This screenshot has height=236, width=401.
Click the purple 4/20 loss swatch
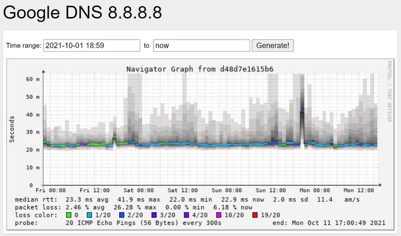point(186,215)
